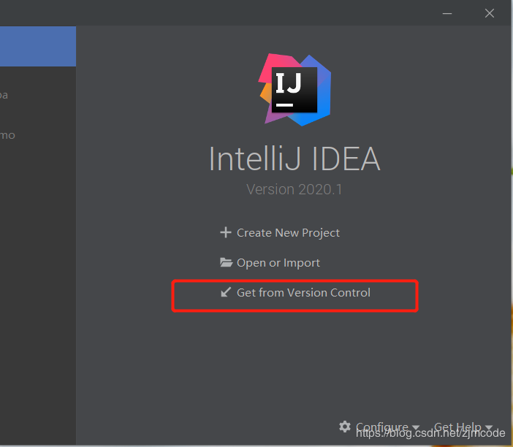Click the Configure gear icon
Image resolution: width=513 pixels, height=447 pixels.
pos(345,427)
